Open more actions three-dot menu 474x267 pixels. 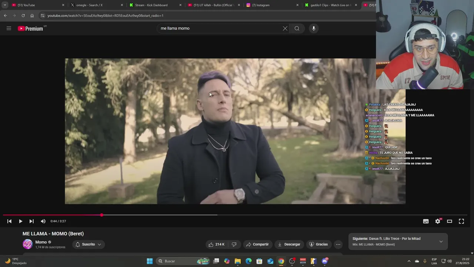click(338, 244)
